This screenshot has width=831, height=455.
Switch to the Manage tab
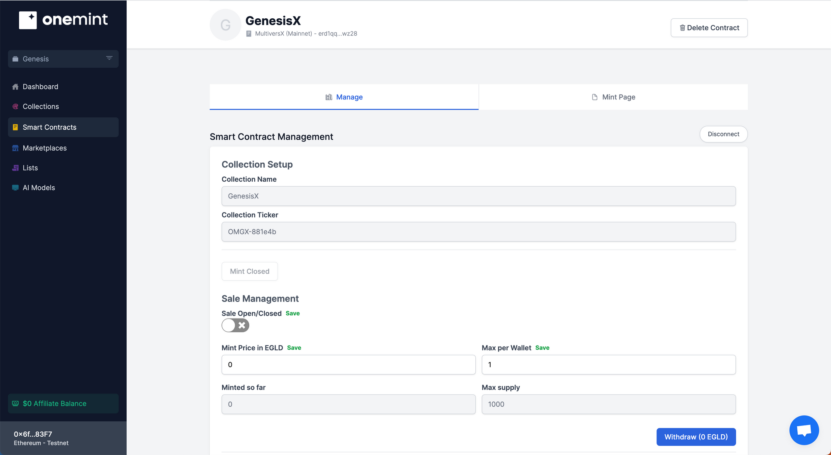click(x=344, y=97)
